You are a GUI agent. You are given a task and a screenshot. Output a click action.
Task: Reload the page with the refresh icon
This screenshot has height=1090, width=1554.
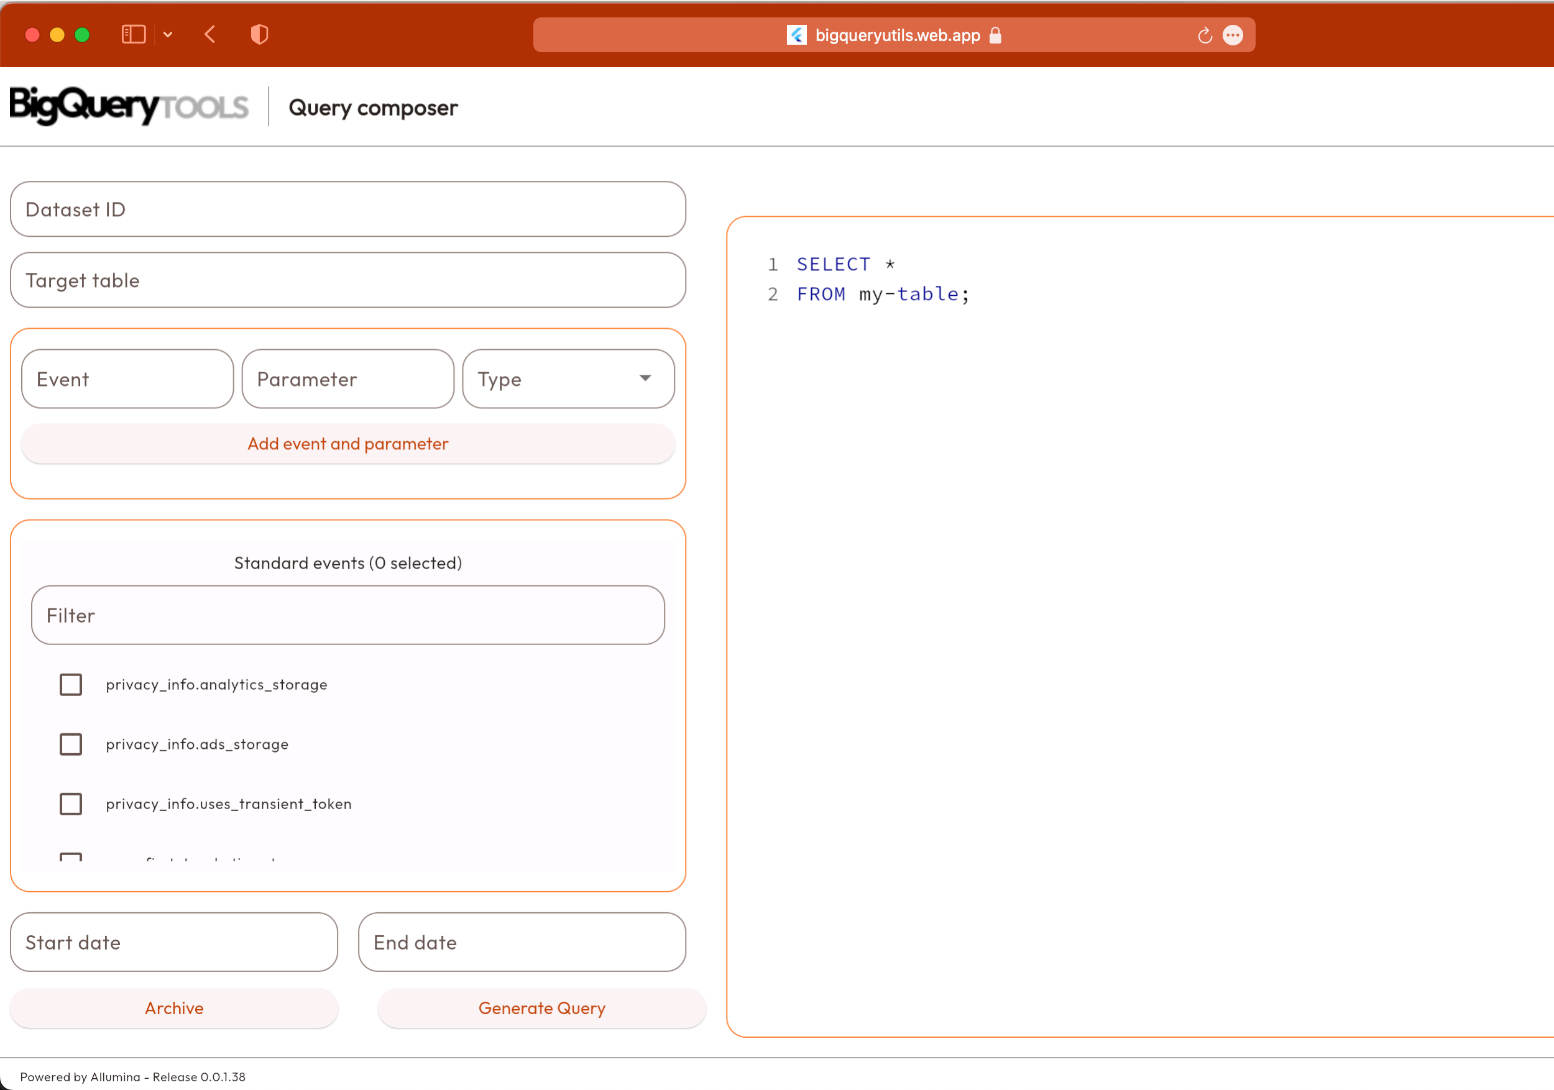point(1204,35)
